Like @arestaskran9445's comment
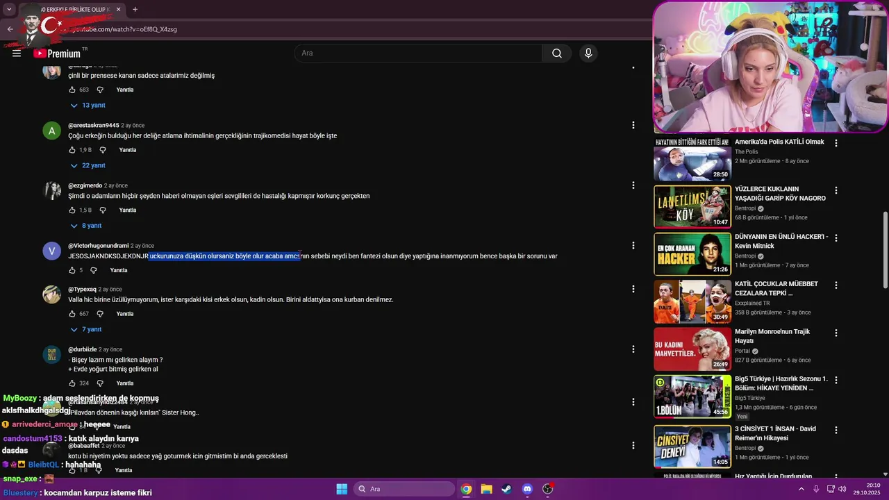 [x=72, y=150]
